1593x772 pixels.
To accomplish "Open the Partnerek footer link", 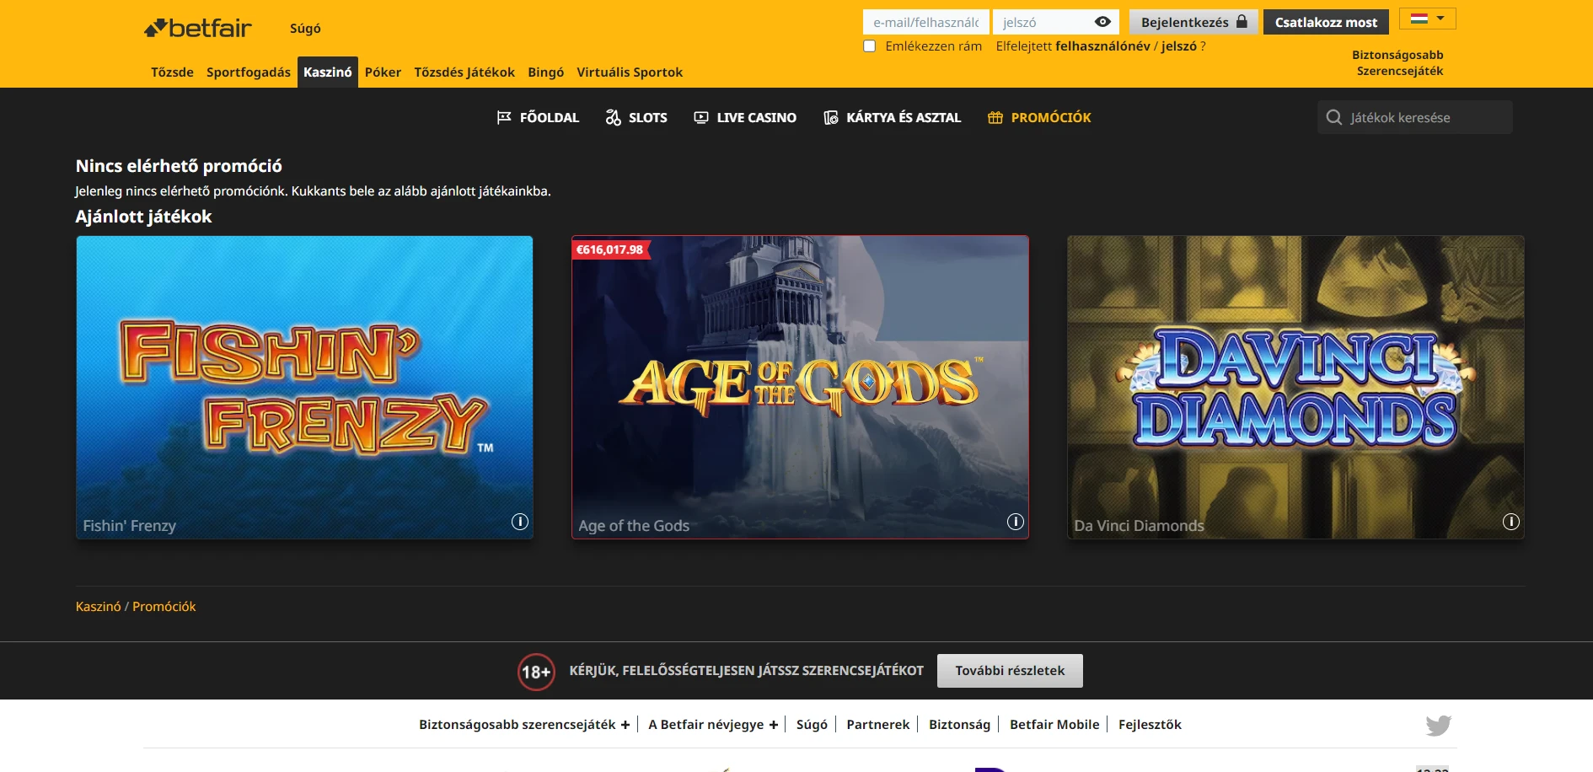I will coord(878,725).
